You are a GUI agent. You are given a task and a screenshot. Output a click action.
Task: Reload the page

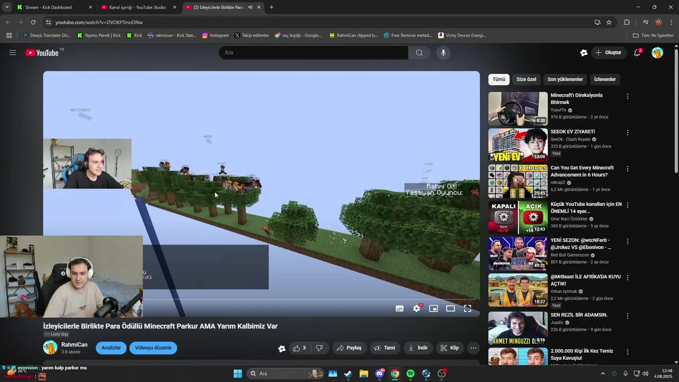(x=33, y=22)
